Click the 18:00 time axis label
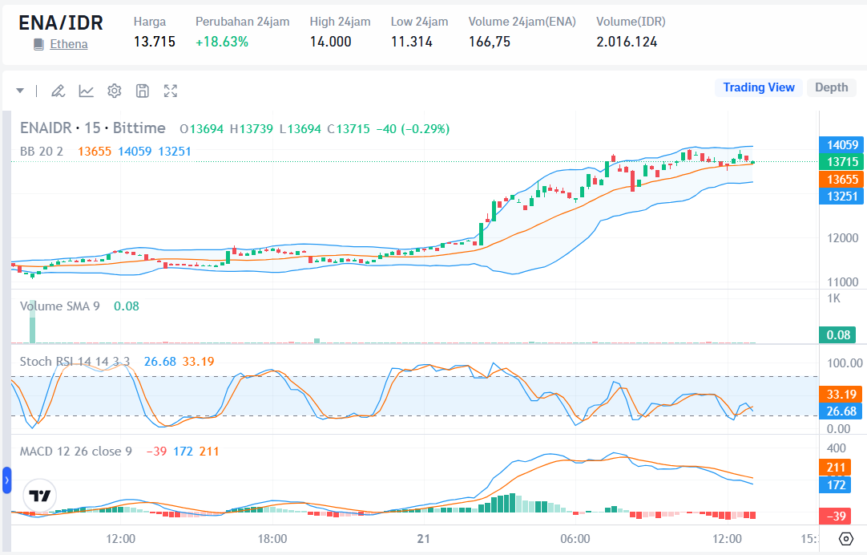The image size is (867, 555). coord(272,539)
